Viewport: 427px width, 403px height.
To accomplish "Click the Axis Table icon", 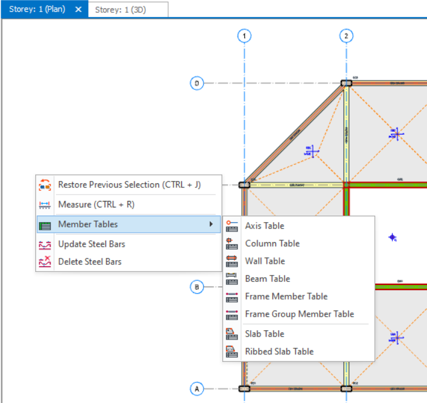I will click(x=232, y=226).
